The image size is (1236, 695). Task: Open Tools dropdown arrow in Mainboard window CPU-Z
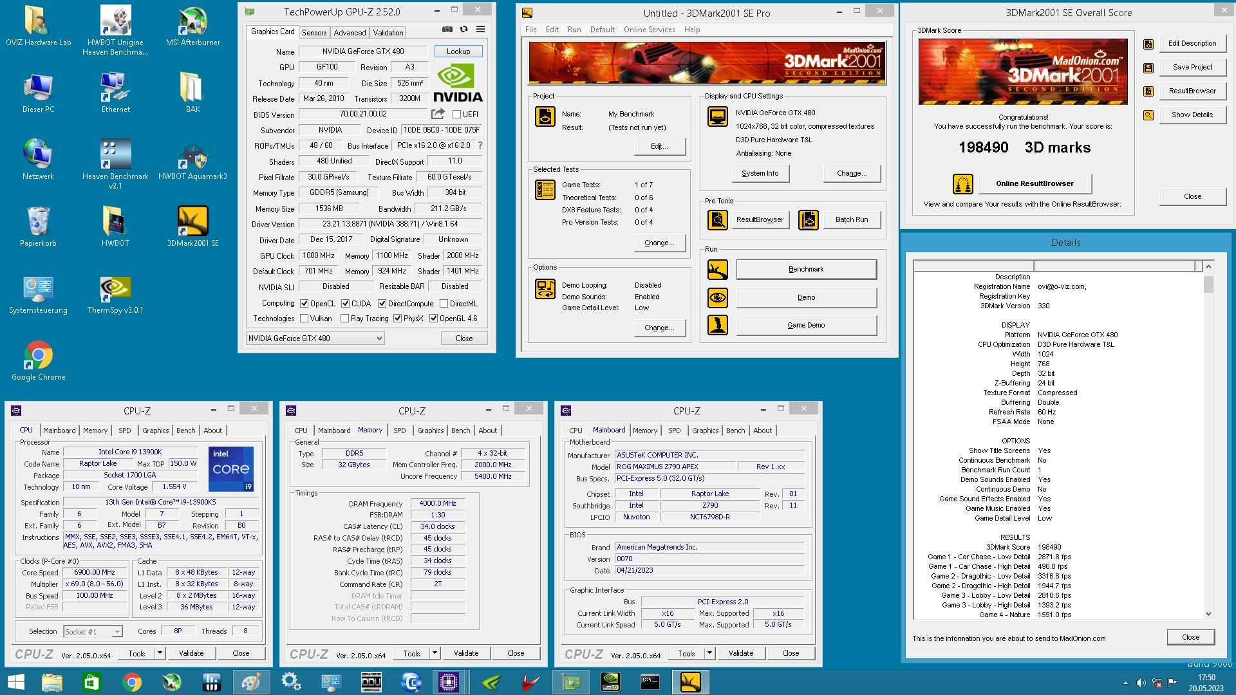tap(709, 653)
